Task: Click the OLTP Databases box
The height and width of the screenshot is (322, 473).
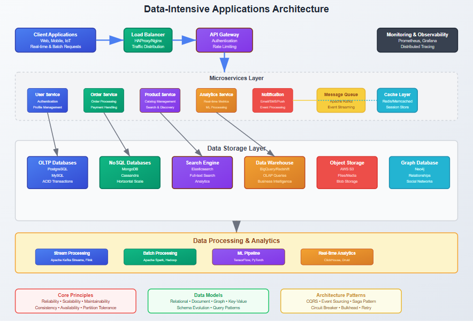Action: pos(58,172)
